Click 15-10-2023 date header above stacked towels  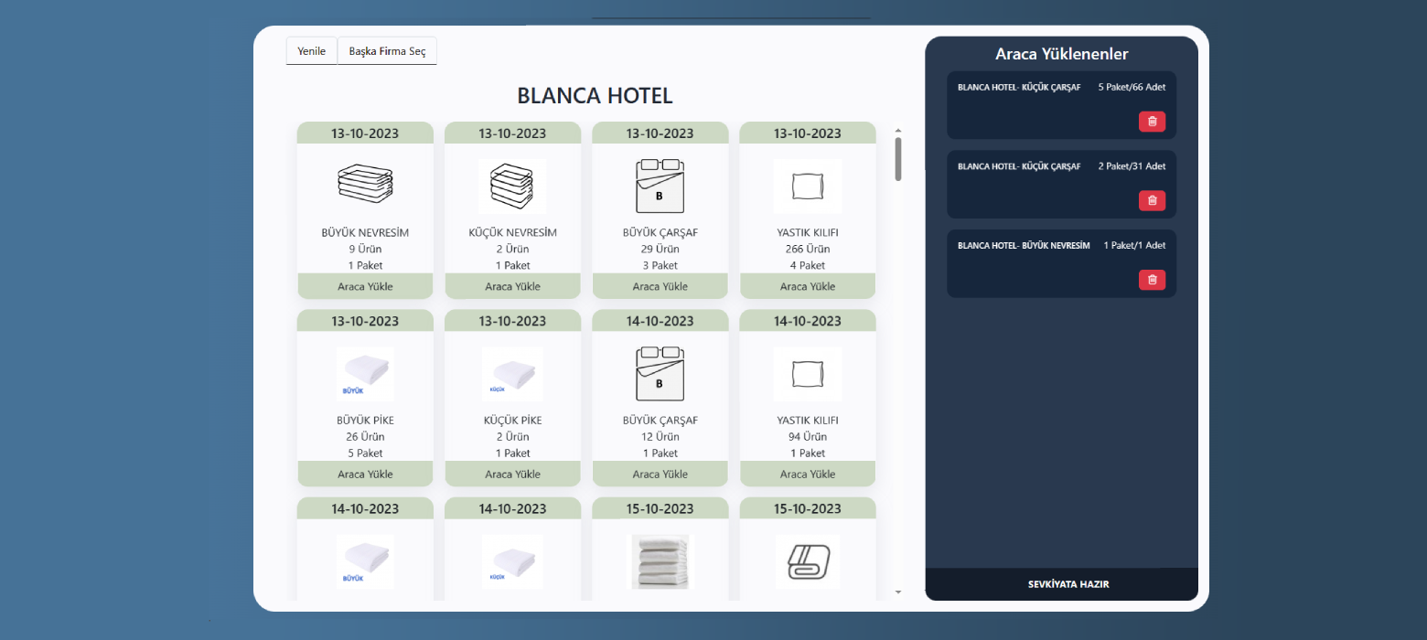[660, 508]
